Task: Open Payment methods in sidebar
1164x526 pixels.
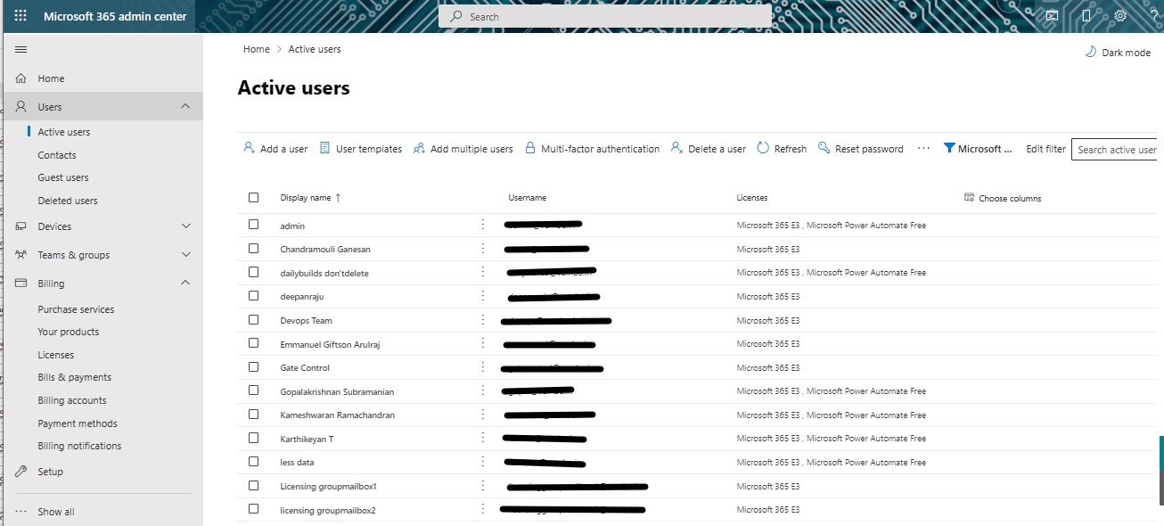Action: point(78,423)
